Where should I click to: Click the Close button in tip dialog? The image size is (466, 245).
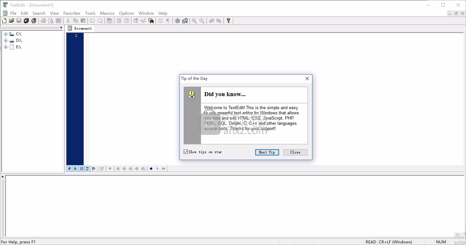click(x=295, y=152)
